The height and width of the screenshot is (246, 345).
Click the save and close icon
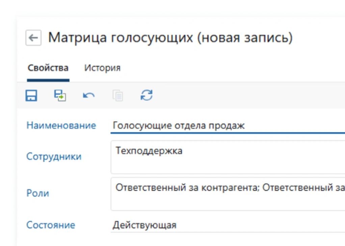click(x=60, y=95)
